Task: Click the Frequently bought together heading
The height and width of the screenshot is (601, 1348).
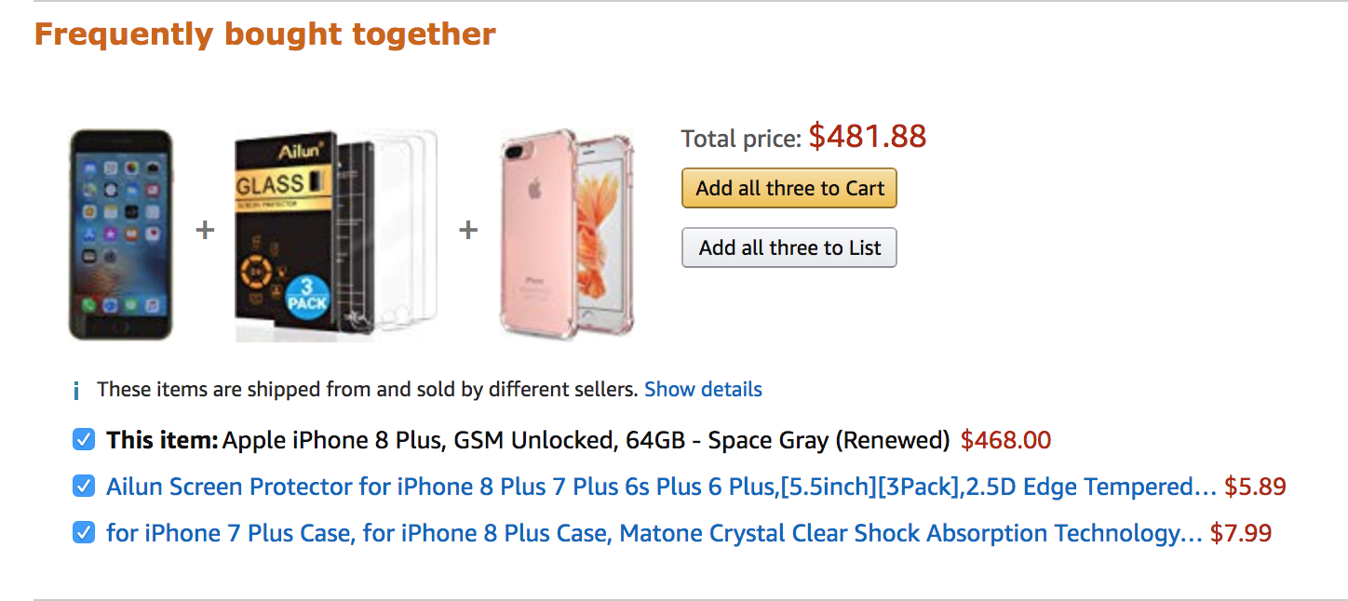Action: pyautogui.click(x=265, y=34)
